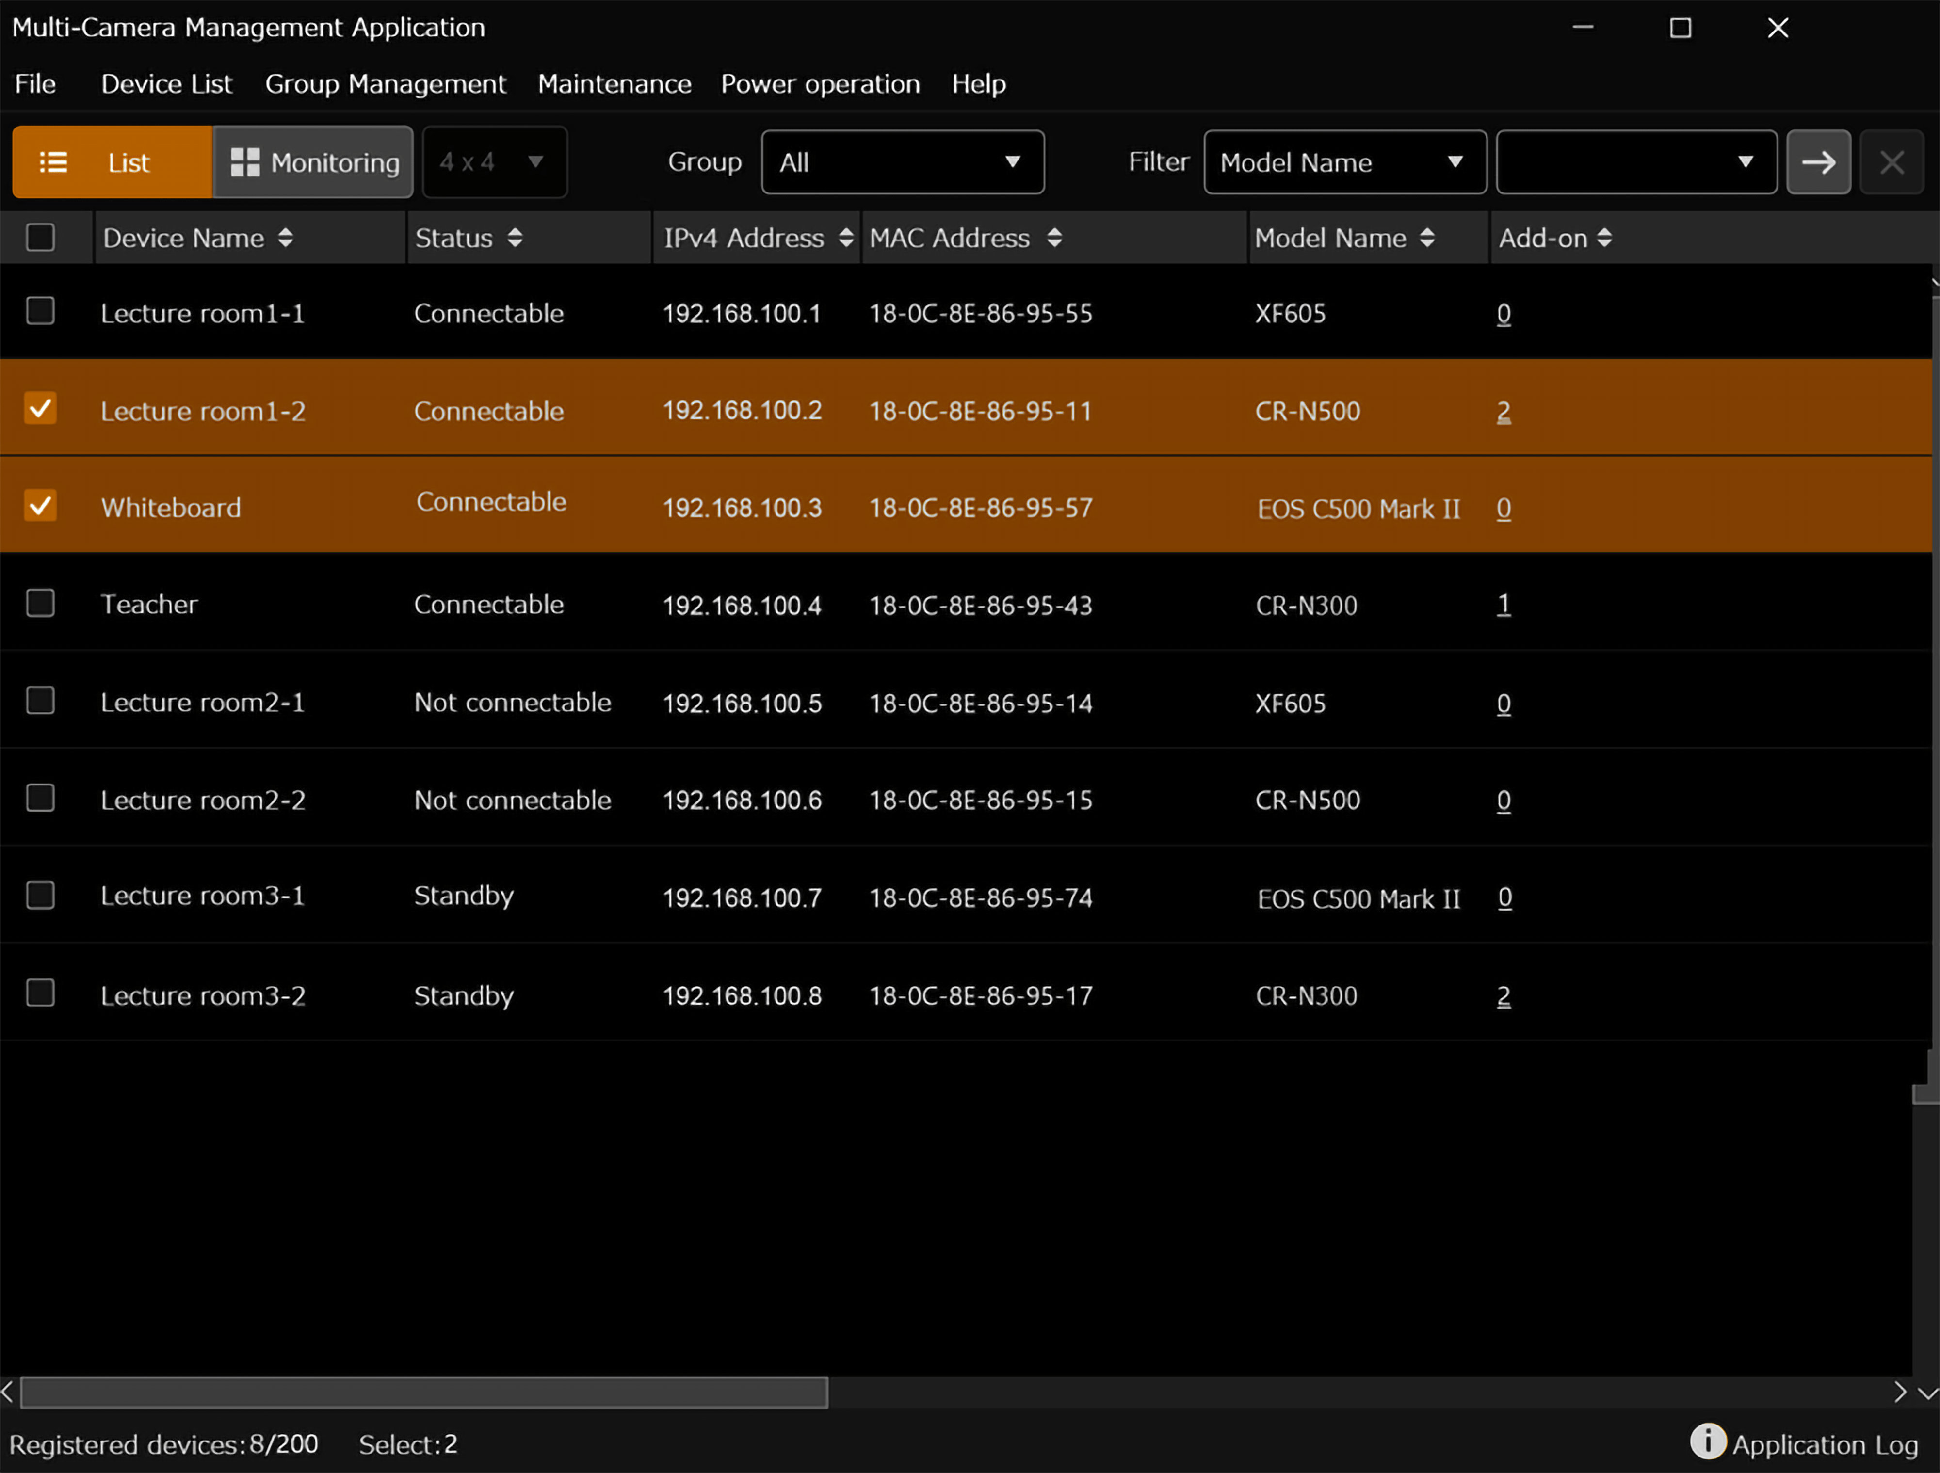This screenshot has width=1940, height=1473.
Task: Switch to List view
Action: coord(112,162)
